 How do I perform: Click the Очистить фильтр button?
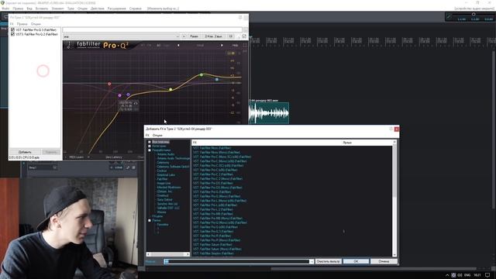(x=329, y=262)
